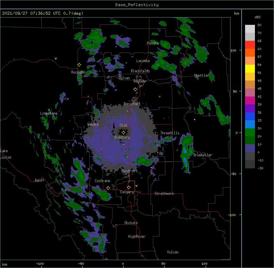274x268 pixels.
Task: Pick the light gray swatch between 80 and 70 dBZ
Action: click(x=250, y=29)
